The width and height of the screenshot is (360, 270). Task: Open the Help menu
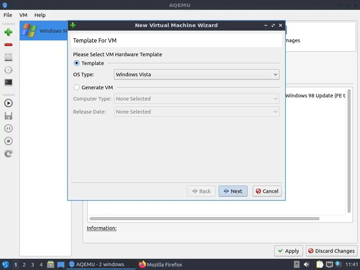40,15
